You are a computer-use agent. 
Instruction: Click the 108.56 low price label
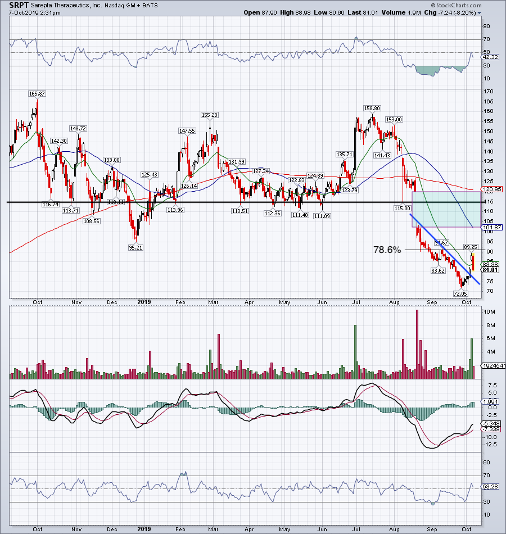[x=91, y=221]
